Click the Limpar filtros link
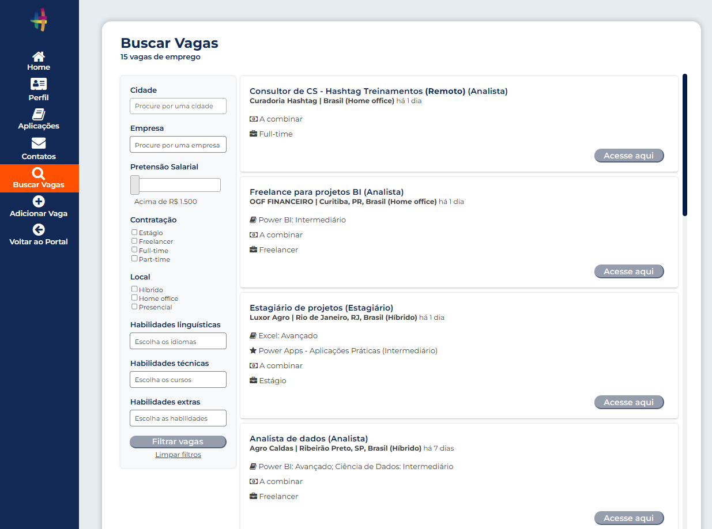The image size is (712, 529). pyautogui.click(x=178, y=455)
